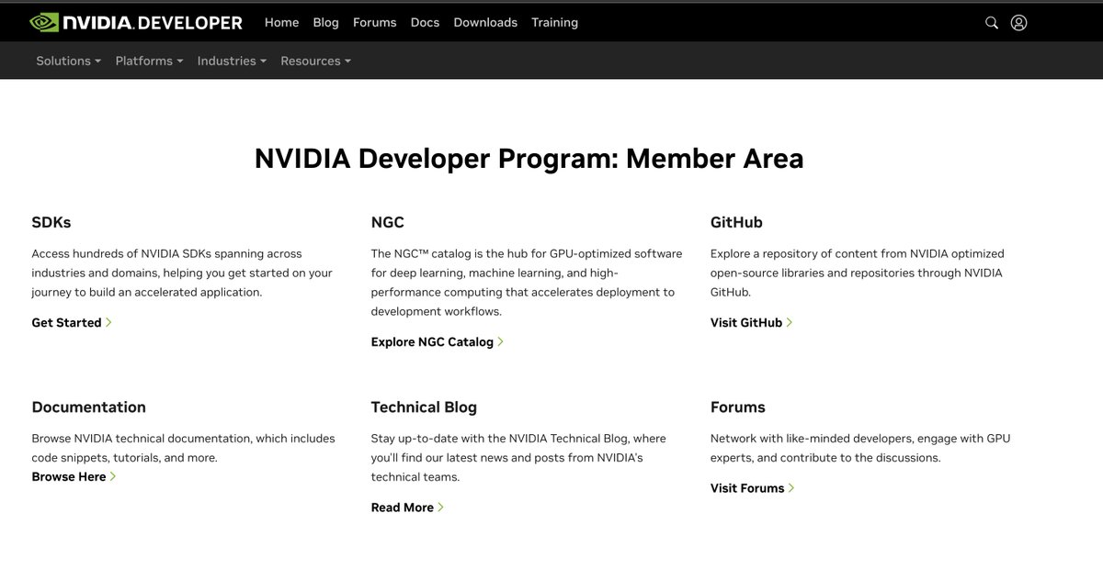
Task: Click the NVIDIA Developer logo
Action: pyautogui.click(x=136, y=22)
